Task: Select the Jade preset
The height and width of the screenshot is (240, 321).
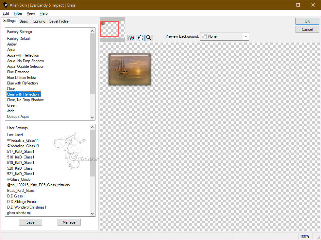Action: (11, 111)
